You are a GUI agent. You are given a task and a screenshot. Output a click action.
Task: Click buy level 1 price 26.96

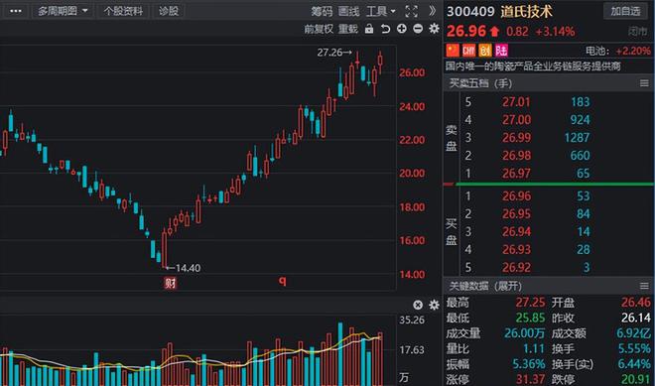click(516, 195)
